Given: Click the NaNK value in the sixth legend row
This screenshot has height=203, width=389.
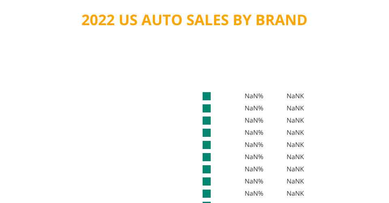Looking at the screenshot, I should coord(295,157).
